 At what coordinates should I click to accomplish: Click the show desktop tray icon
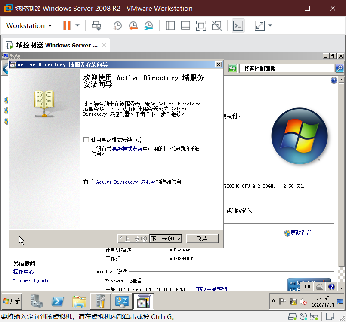click(340, 301)
